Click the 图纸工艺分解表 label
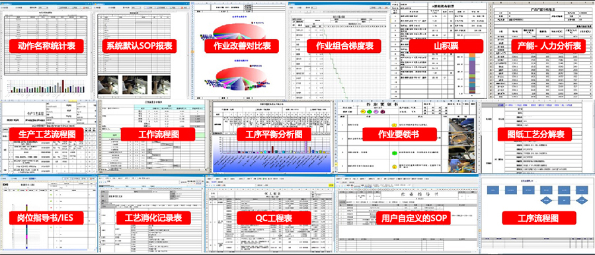 point(535,134)
